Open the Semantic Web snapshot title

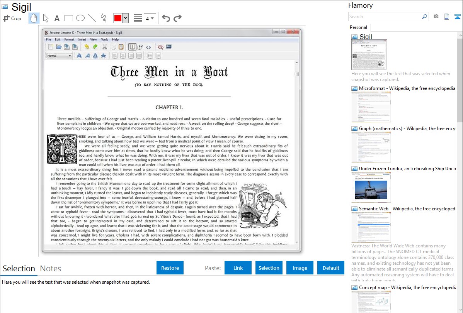[x=407, y=209]
